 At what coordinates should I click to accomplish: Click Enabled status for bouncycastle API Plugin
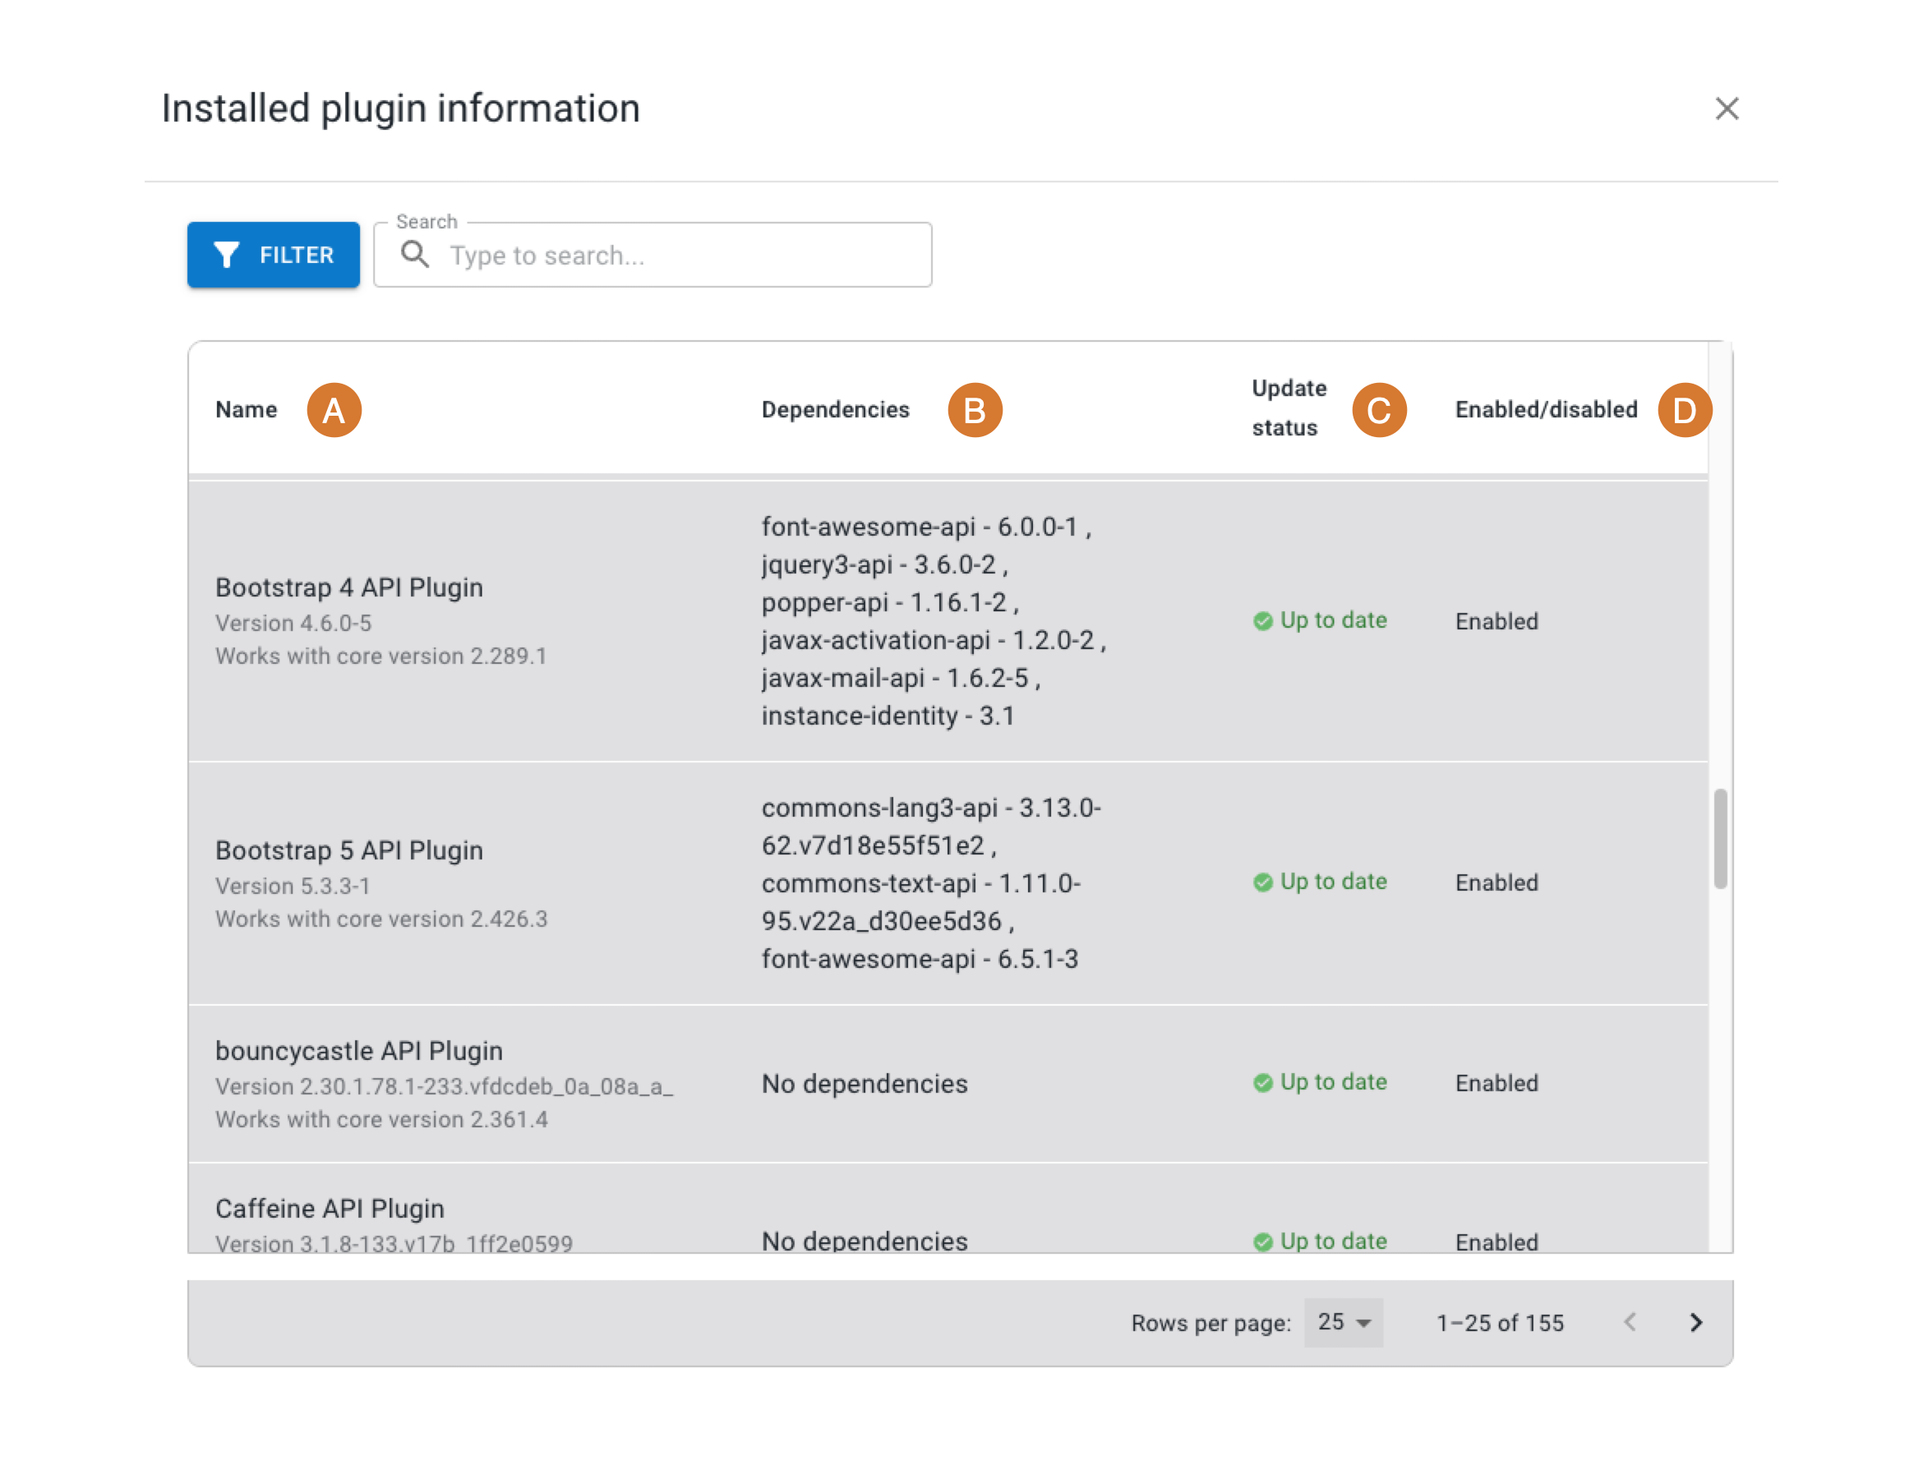[1496, 1083]
